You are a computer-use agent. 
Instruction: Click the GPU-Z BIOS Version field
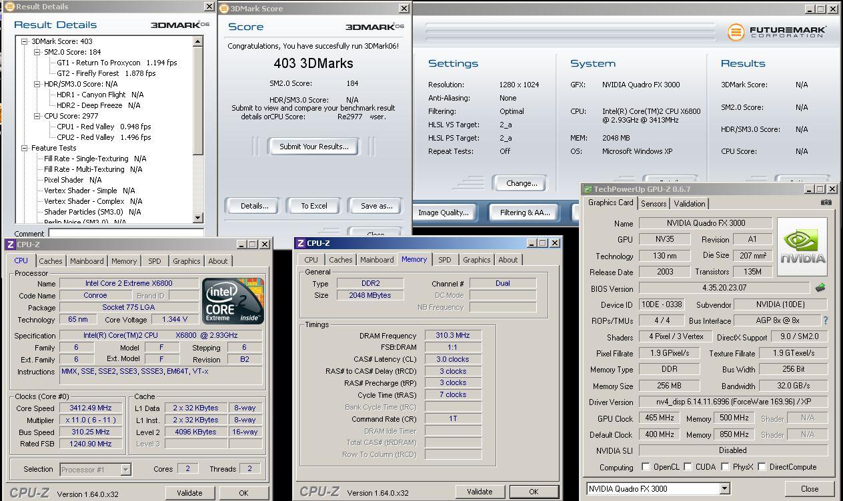pos(724,288)
